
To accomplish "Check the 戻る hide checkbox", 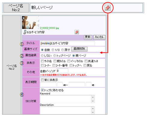I will pyautogui.click(x=85, y=65).
